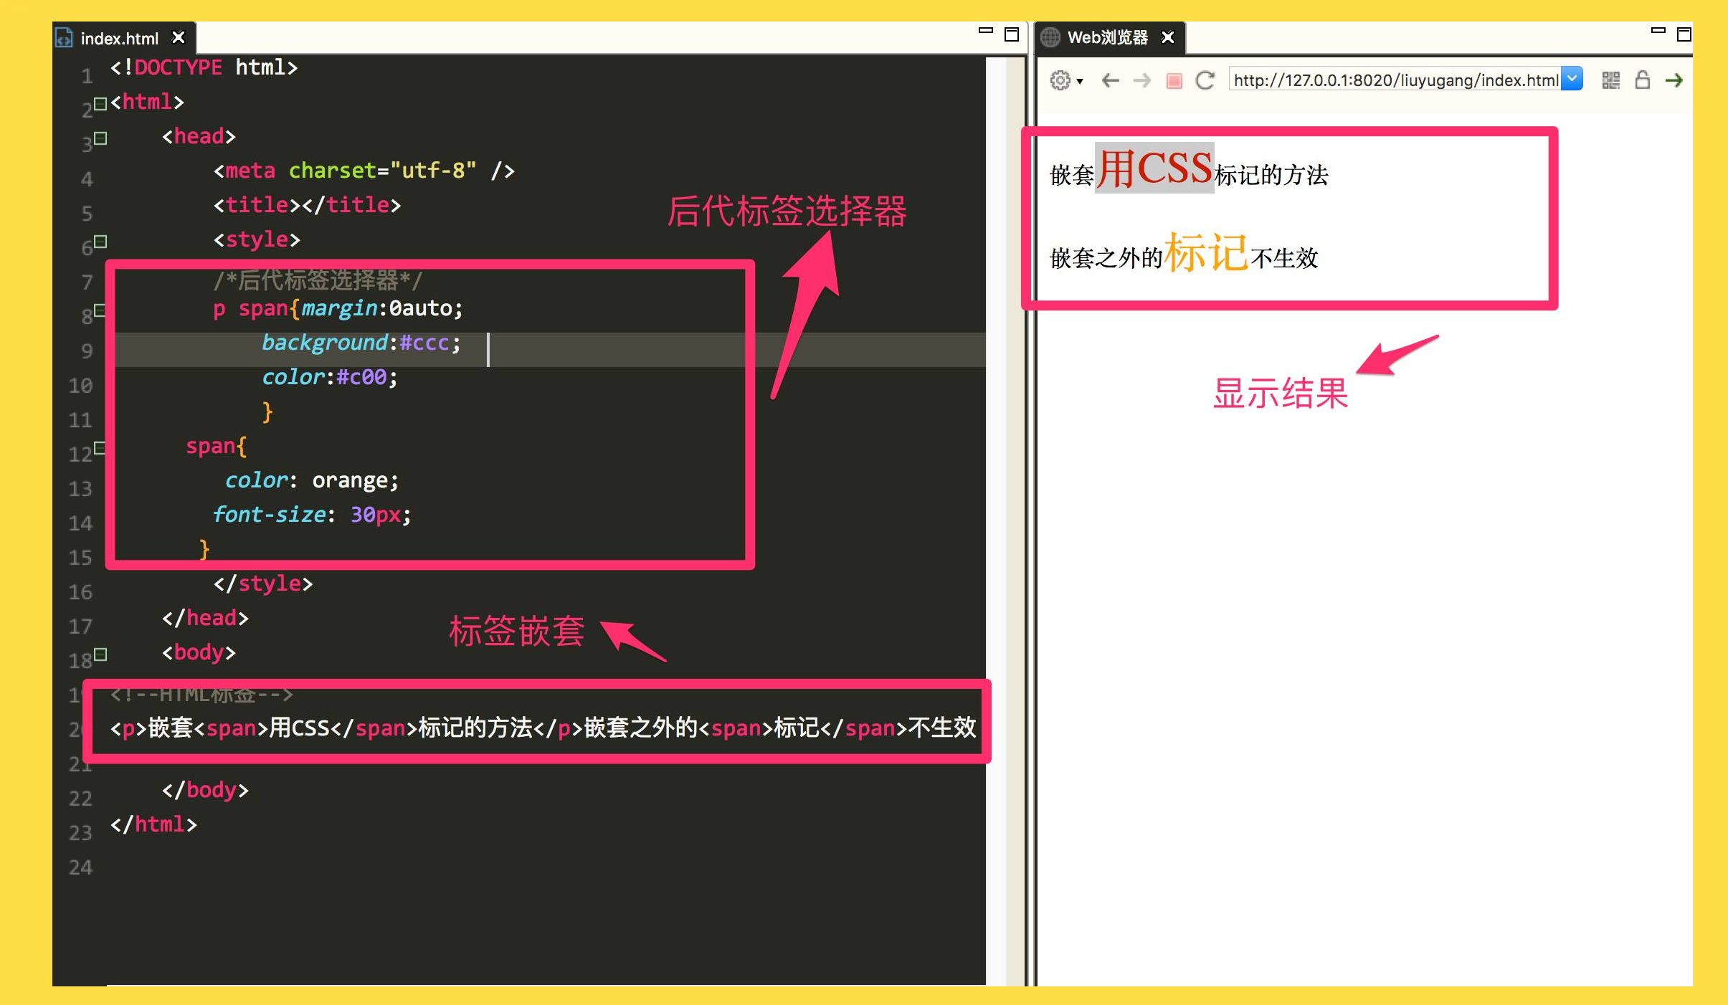The width and height of the screenshot is (1728, 1005).
Task: Click the closing </html> tag
Action: point(153,824)
